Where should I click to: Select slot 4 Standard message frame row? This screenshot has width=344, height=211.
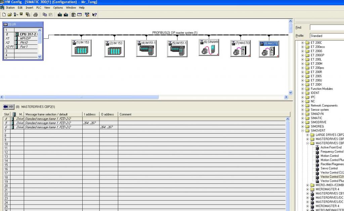pyautogui.click(x=144, y=119)
